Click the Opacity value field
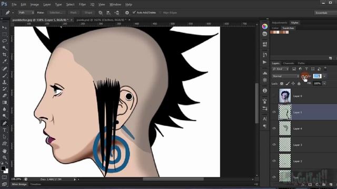 [317, 76]
